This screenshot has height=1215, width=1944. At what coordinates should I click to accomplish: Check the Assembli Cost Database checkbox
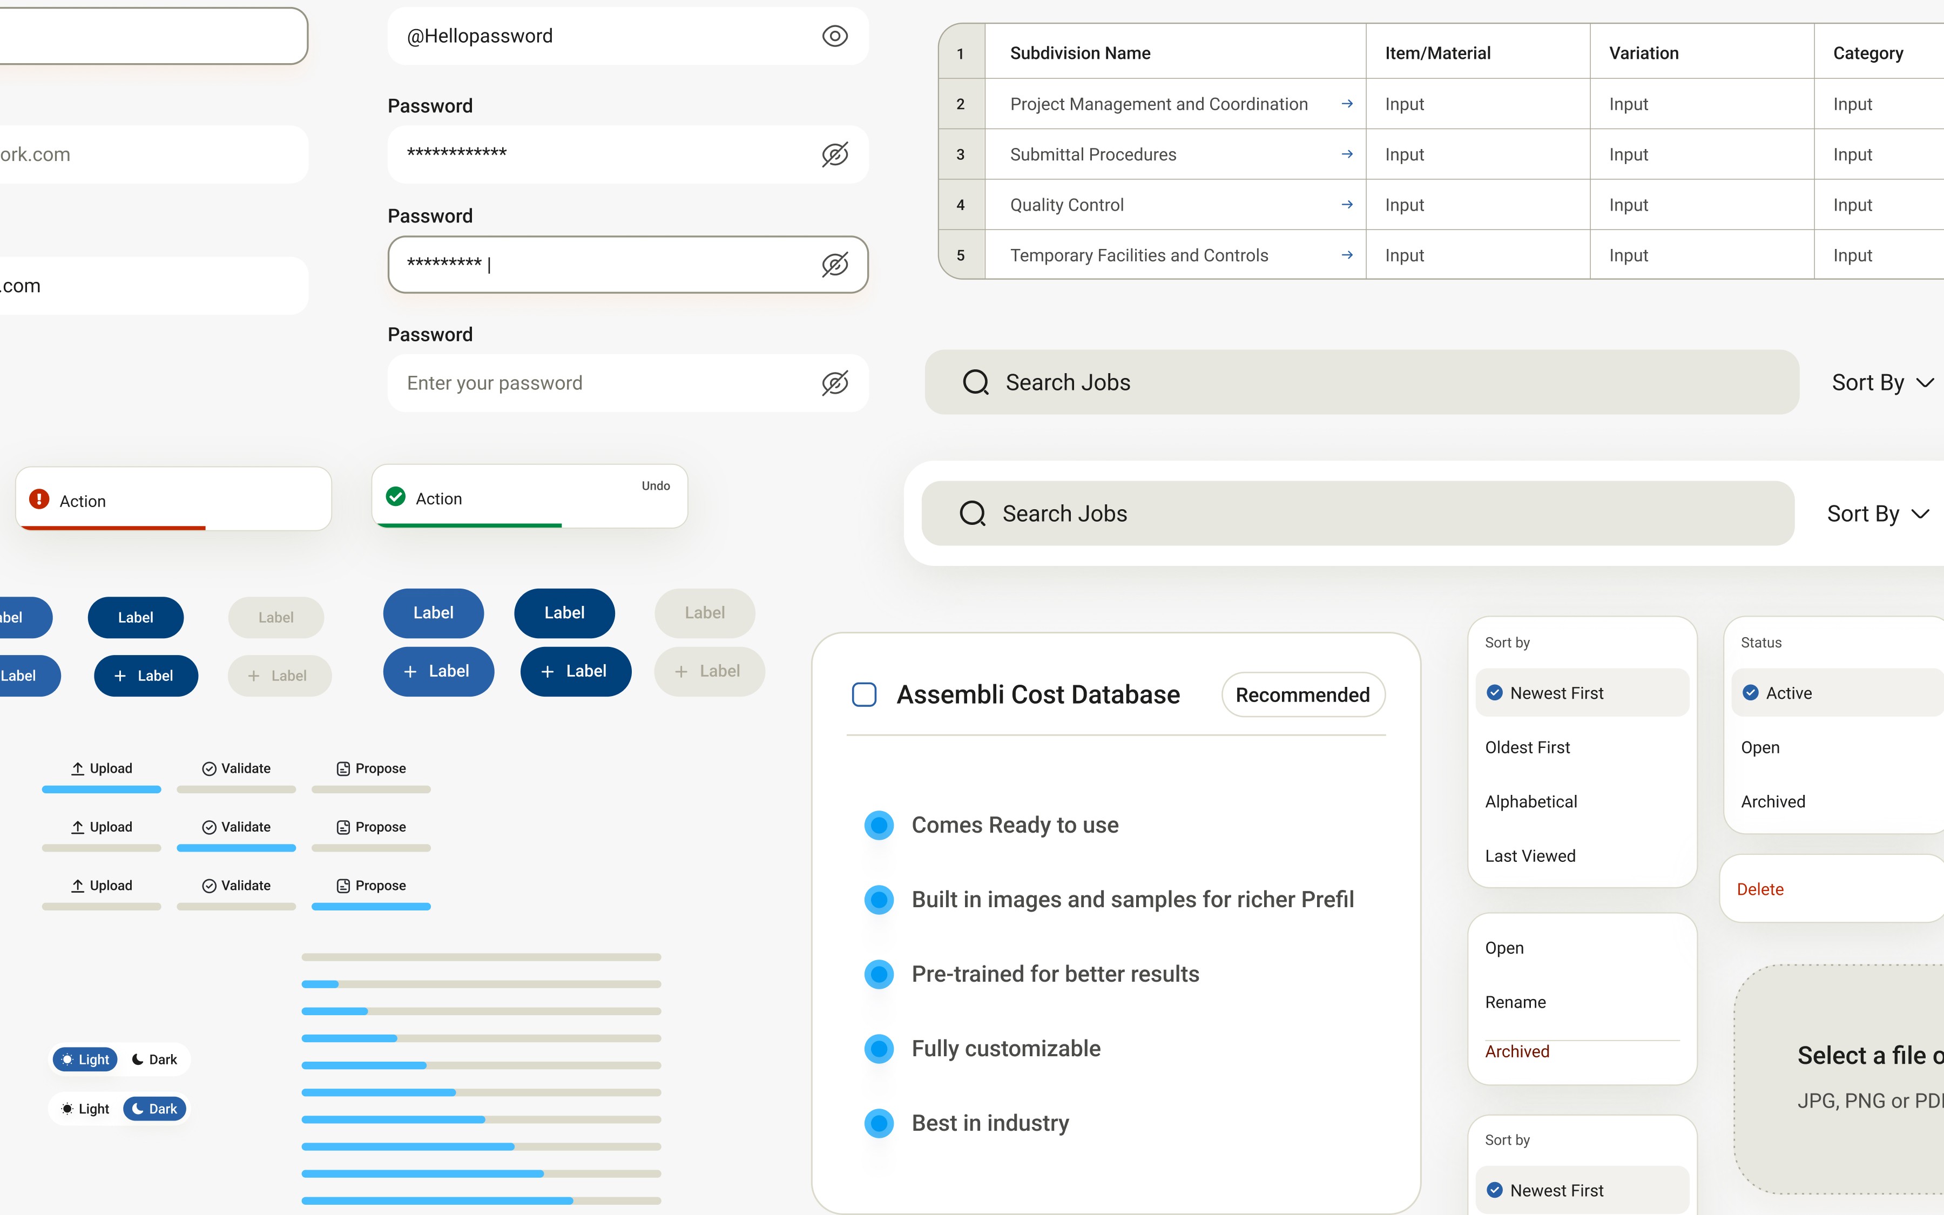point(863,694)
